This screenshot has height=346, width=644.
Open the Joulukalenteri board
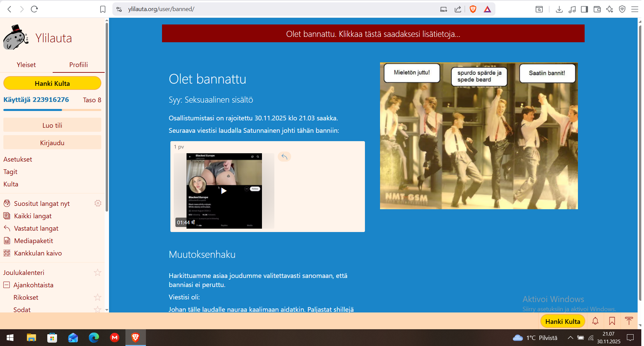tap(24, 273)
